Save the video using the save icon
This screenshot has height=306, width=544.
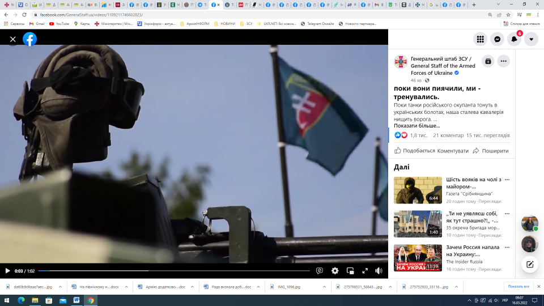click(x=488, y=61)
